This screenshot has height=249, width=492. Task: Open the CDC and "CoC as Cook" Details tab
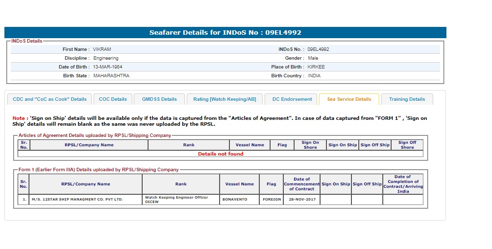[x=49, y=99]
